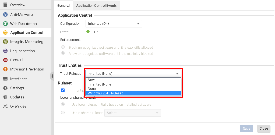Image resolution: width=275 pixels, height=135 pixels.
Task: Click the Integrity Monitoring icon
Action: 5,42
